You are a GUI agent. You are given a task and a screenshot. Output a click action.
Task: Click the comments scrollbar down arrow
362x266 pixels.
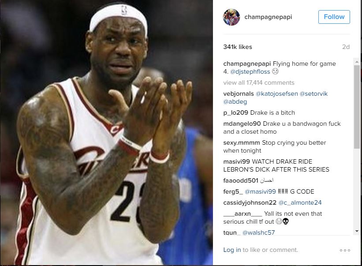coord(357,231)
